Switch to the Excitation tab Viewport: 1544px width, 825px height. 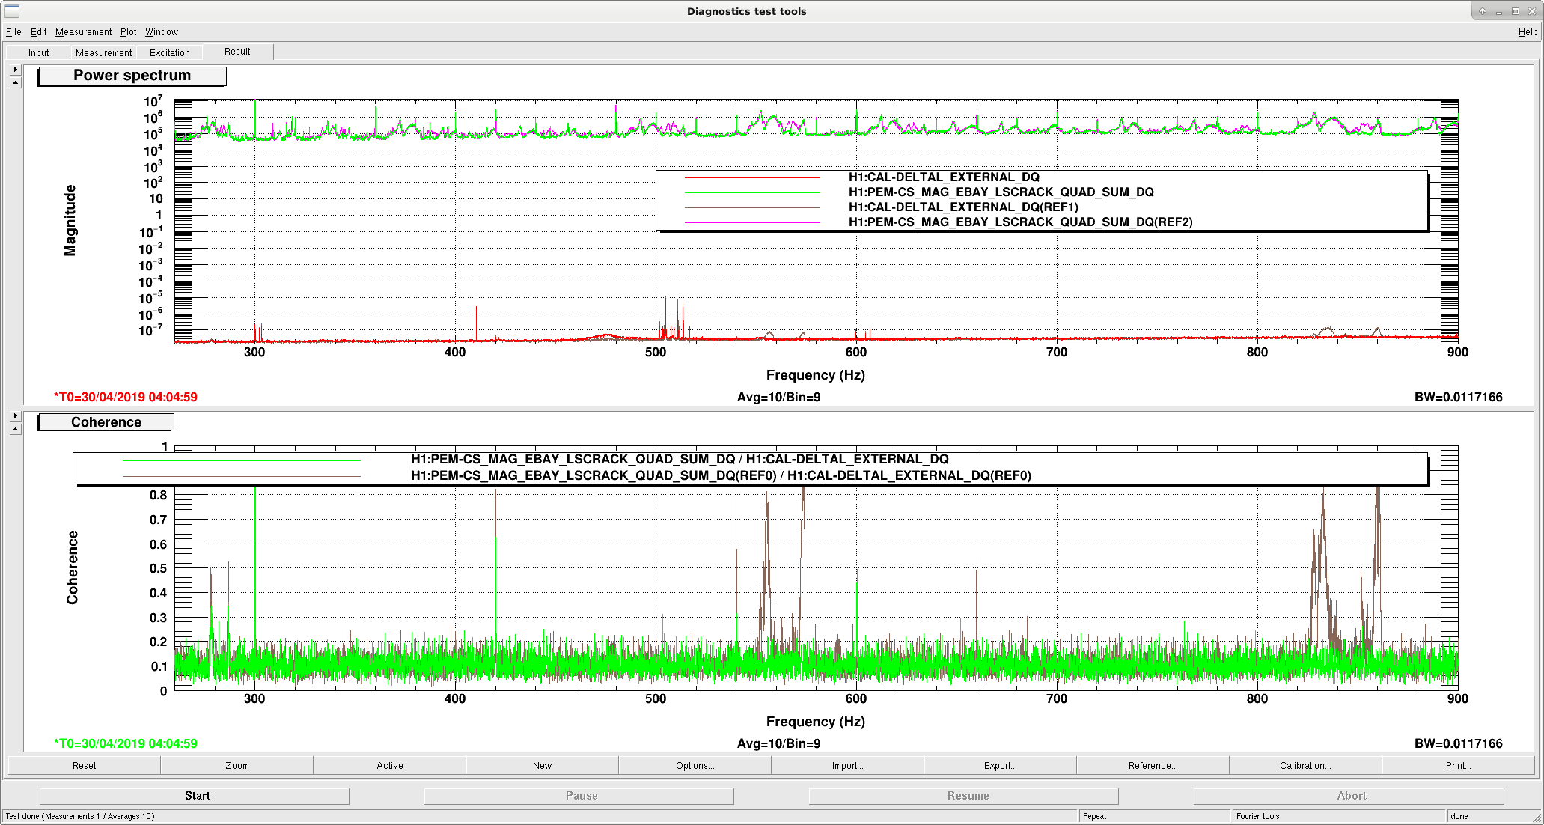click(x=170, y=52)
